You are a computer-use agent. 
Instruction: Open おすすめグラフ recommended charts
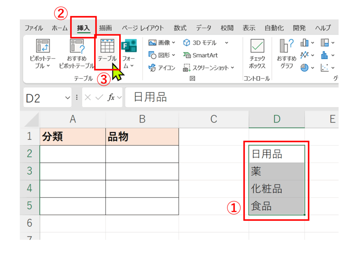click(x=286, y=53)
